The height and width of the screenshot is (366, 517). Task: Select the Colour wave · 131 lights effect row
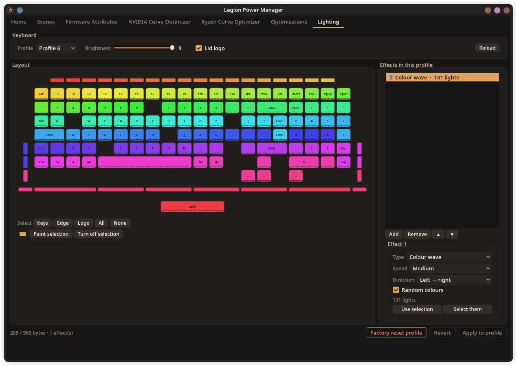442,77
